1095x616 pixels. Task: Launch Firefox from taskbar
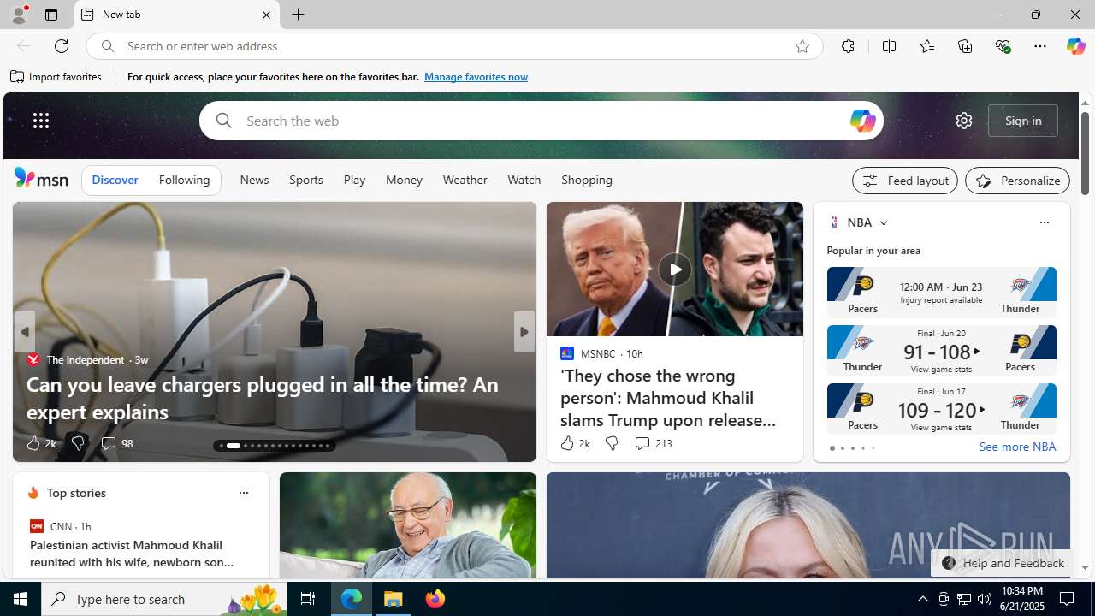[x=435, y=599]
